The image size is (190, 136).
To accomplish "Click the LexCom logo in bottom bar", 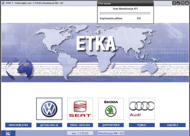I will [x=8, y=133].
